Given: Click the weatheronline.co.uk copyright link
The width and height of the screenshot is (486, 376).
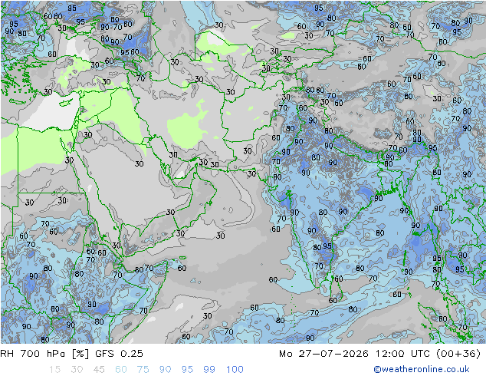Looking at the screenshot, I should tap(421, 369).
